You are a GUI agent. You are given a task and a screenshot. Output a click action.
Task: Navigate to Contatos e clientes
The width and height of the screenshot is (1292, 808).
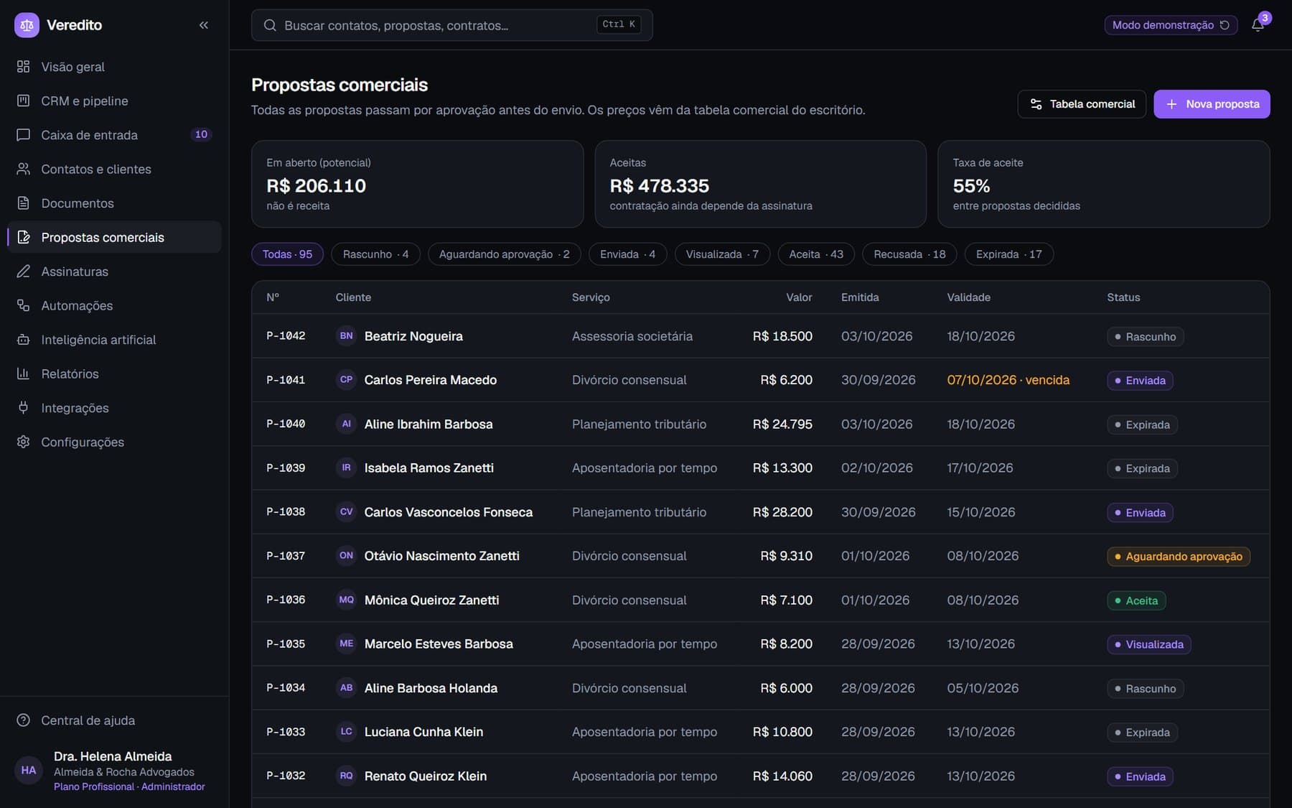(x=115, y=170)
